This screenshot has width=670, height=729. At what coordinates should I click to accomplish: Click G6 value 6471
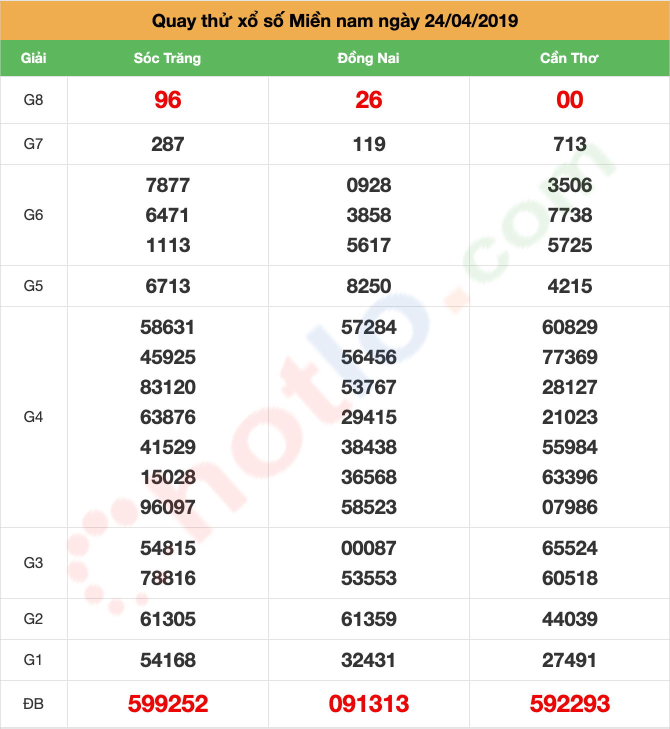[167, 215]
